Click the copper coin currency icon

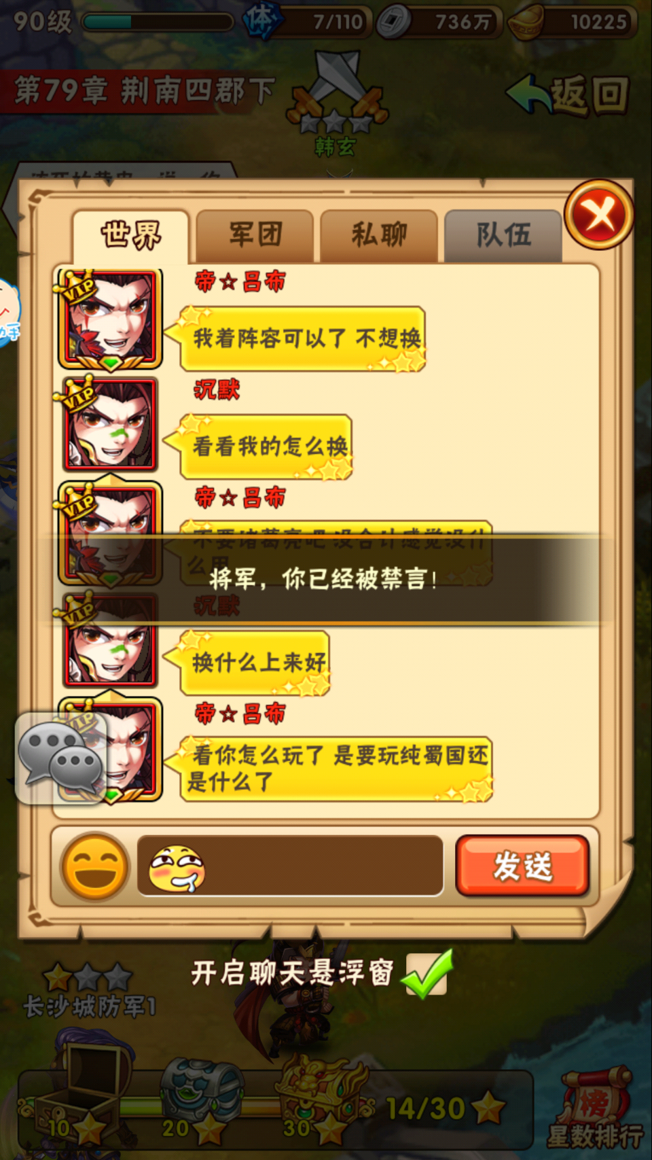[394, 21]
